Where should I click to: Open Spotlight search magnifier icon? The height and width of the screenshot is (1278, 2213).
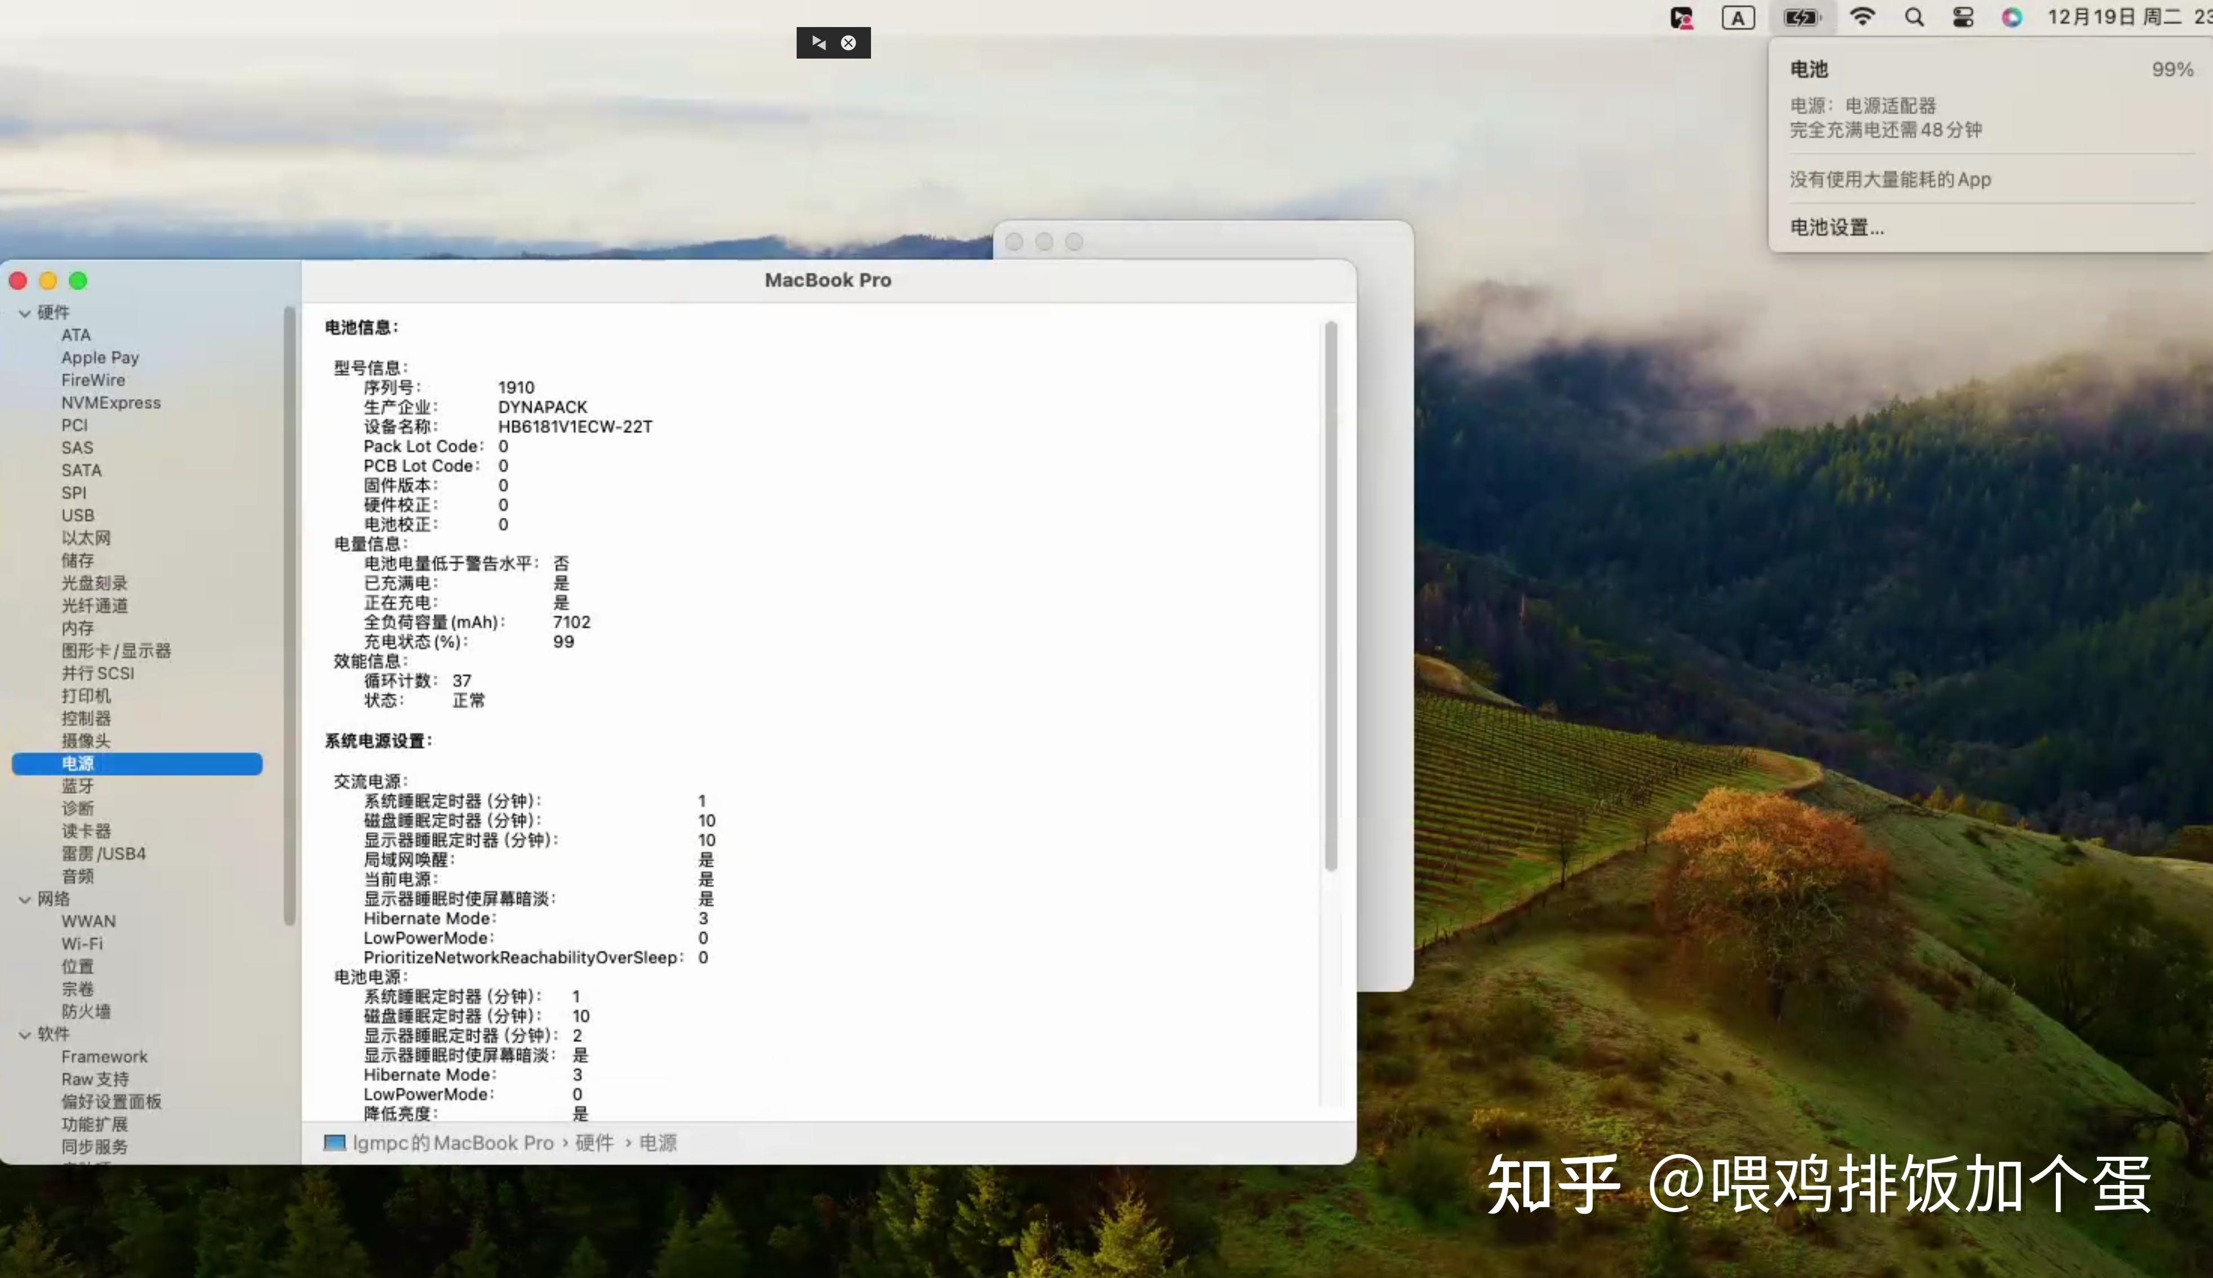pyautogui.click(x=1914, y=17)
